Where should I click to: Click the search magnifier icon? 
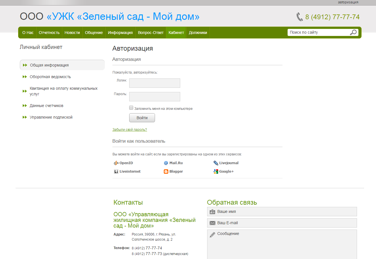click(x=353, y=32)
